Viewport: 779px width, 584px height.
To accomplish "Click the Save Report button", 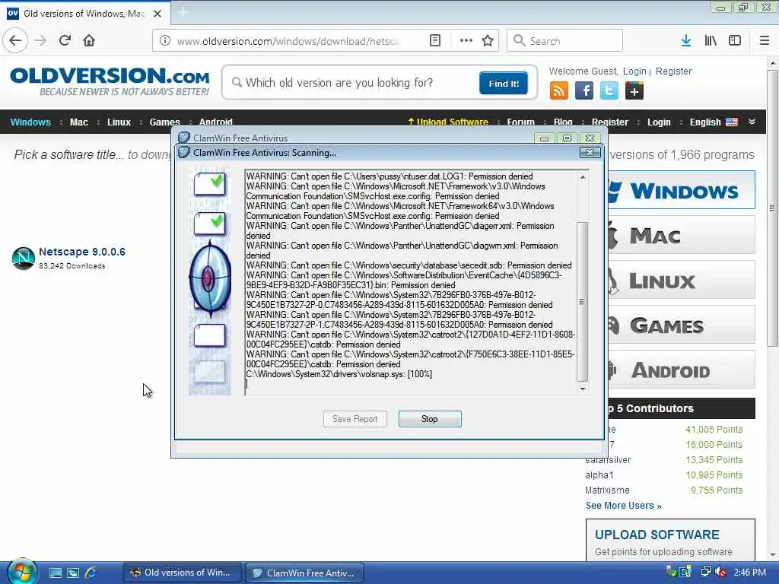I will coord(355,419).
